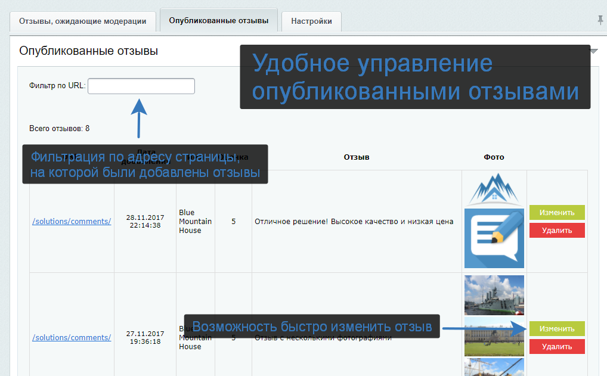Open /solutions/comments/ link dated 27.11.2017

point(72,337)
